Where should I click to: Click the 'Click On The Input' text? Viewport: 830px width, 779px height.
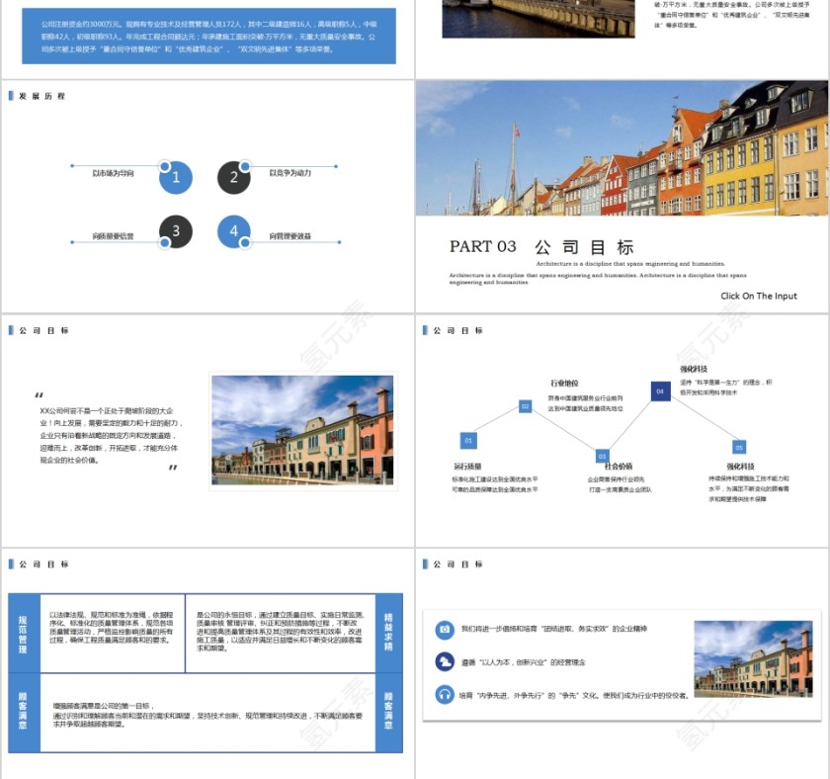[x=758, y=296]
